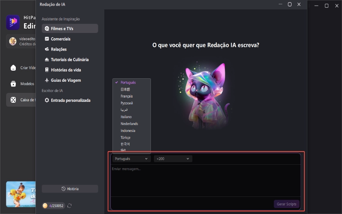The height and width of the screenshot is (214, 342).
Task: Click the Gerar Scripts button
Action: pyautogui.click(x=286, y=204)
